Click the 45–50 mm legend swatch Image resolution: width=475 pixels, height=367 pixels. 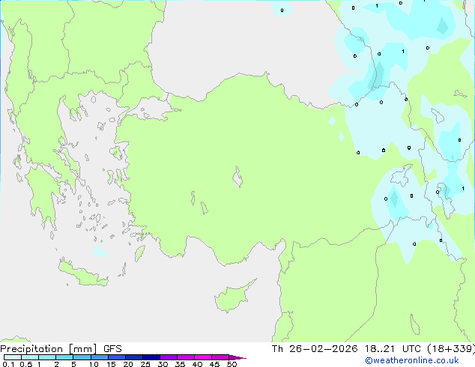[x=220, y=357]
